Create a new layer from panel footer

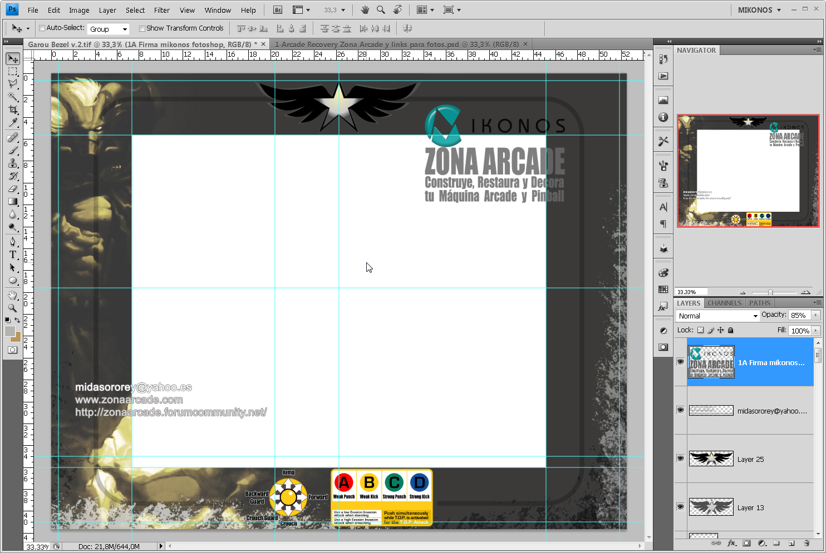point(791,543)
